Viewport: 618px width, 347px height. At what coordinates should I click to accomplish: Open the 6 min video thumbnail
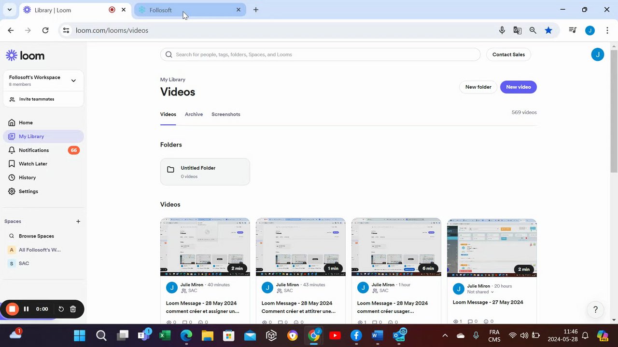396,247
